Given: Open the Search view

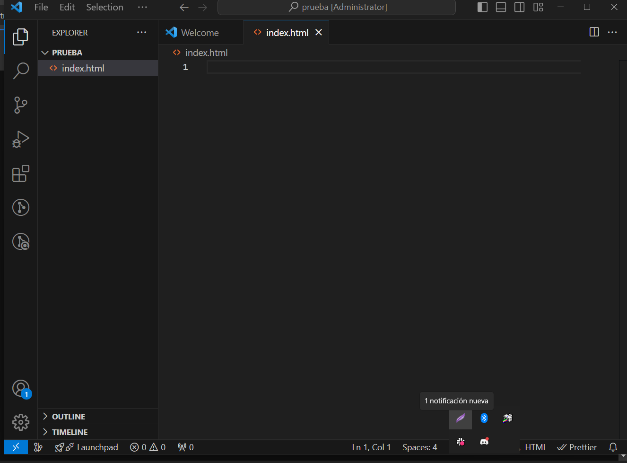Looking at the screenshot, I should (20, 71).
